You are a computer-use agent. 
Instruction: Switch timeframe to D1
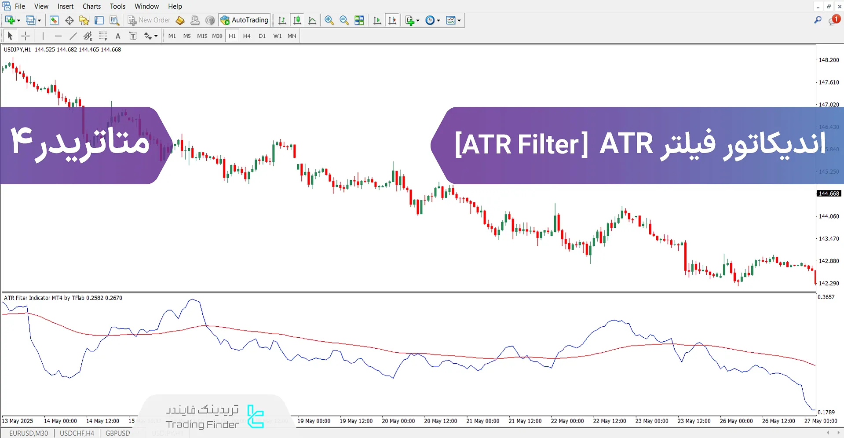[262, 36]
